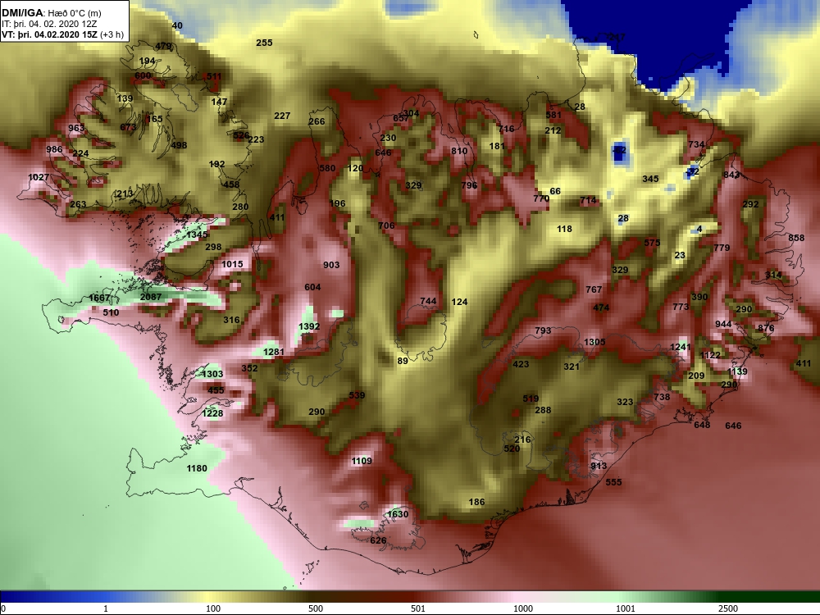Select the 770 map value
Viewport: 820px width, 615px height.
(541, 198)
